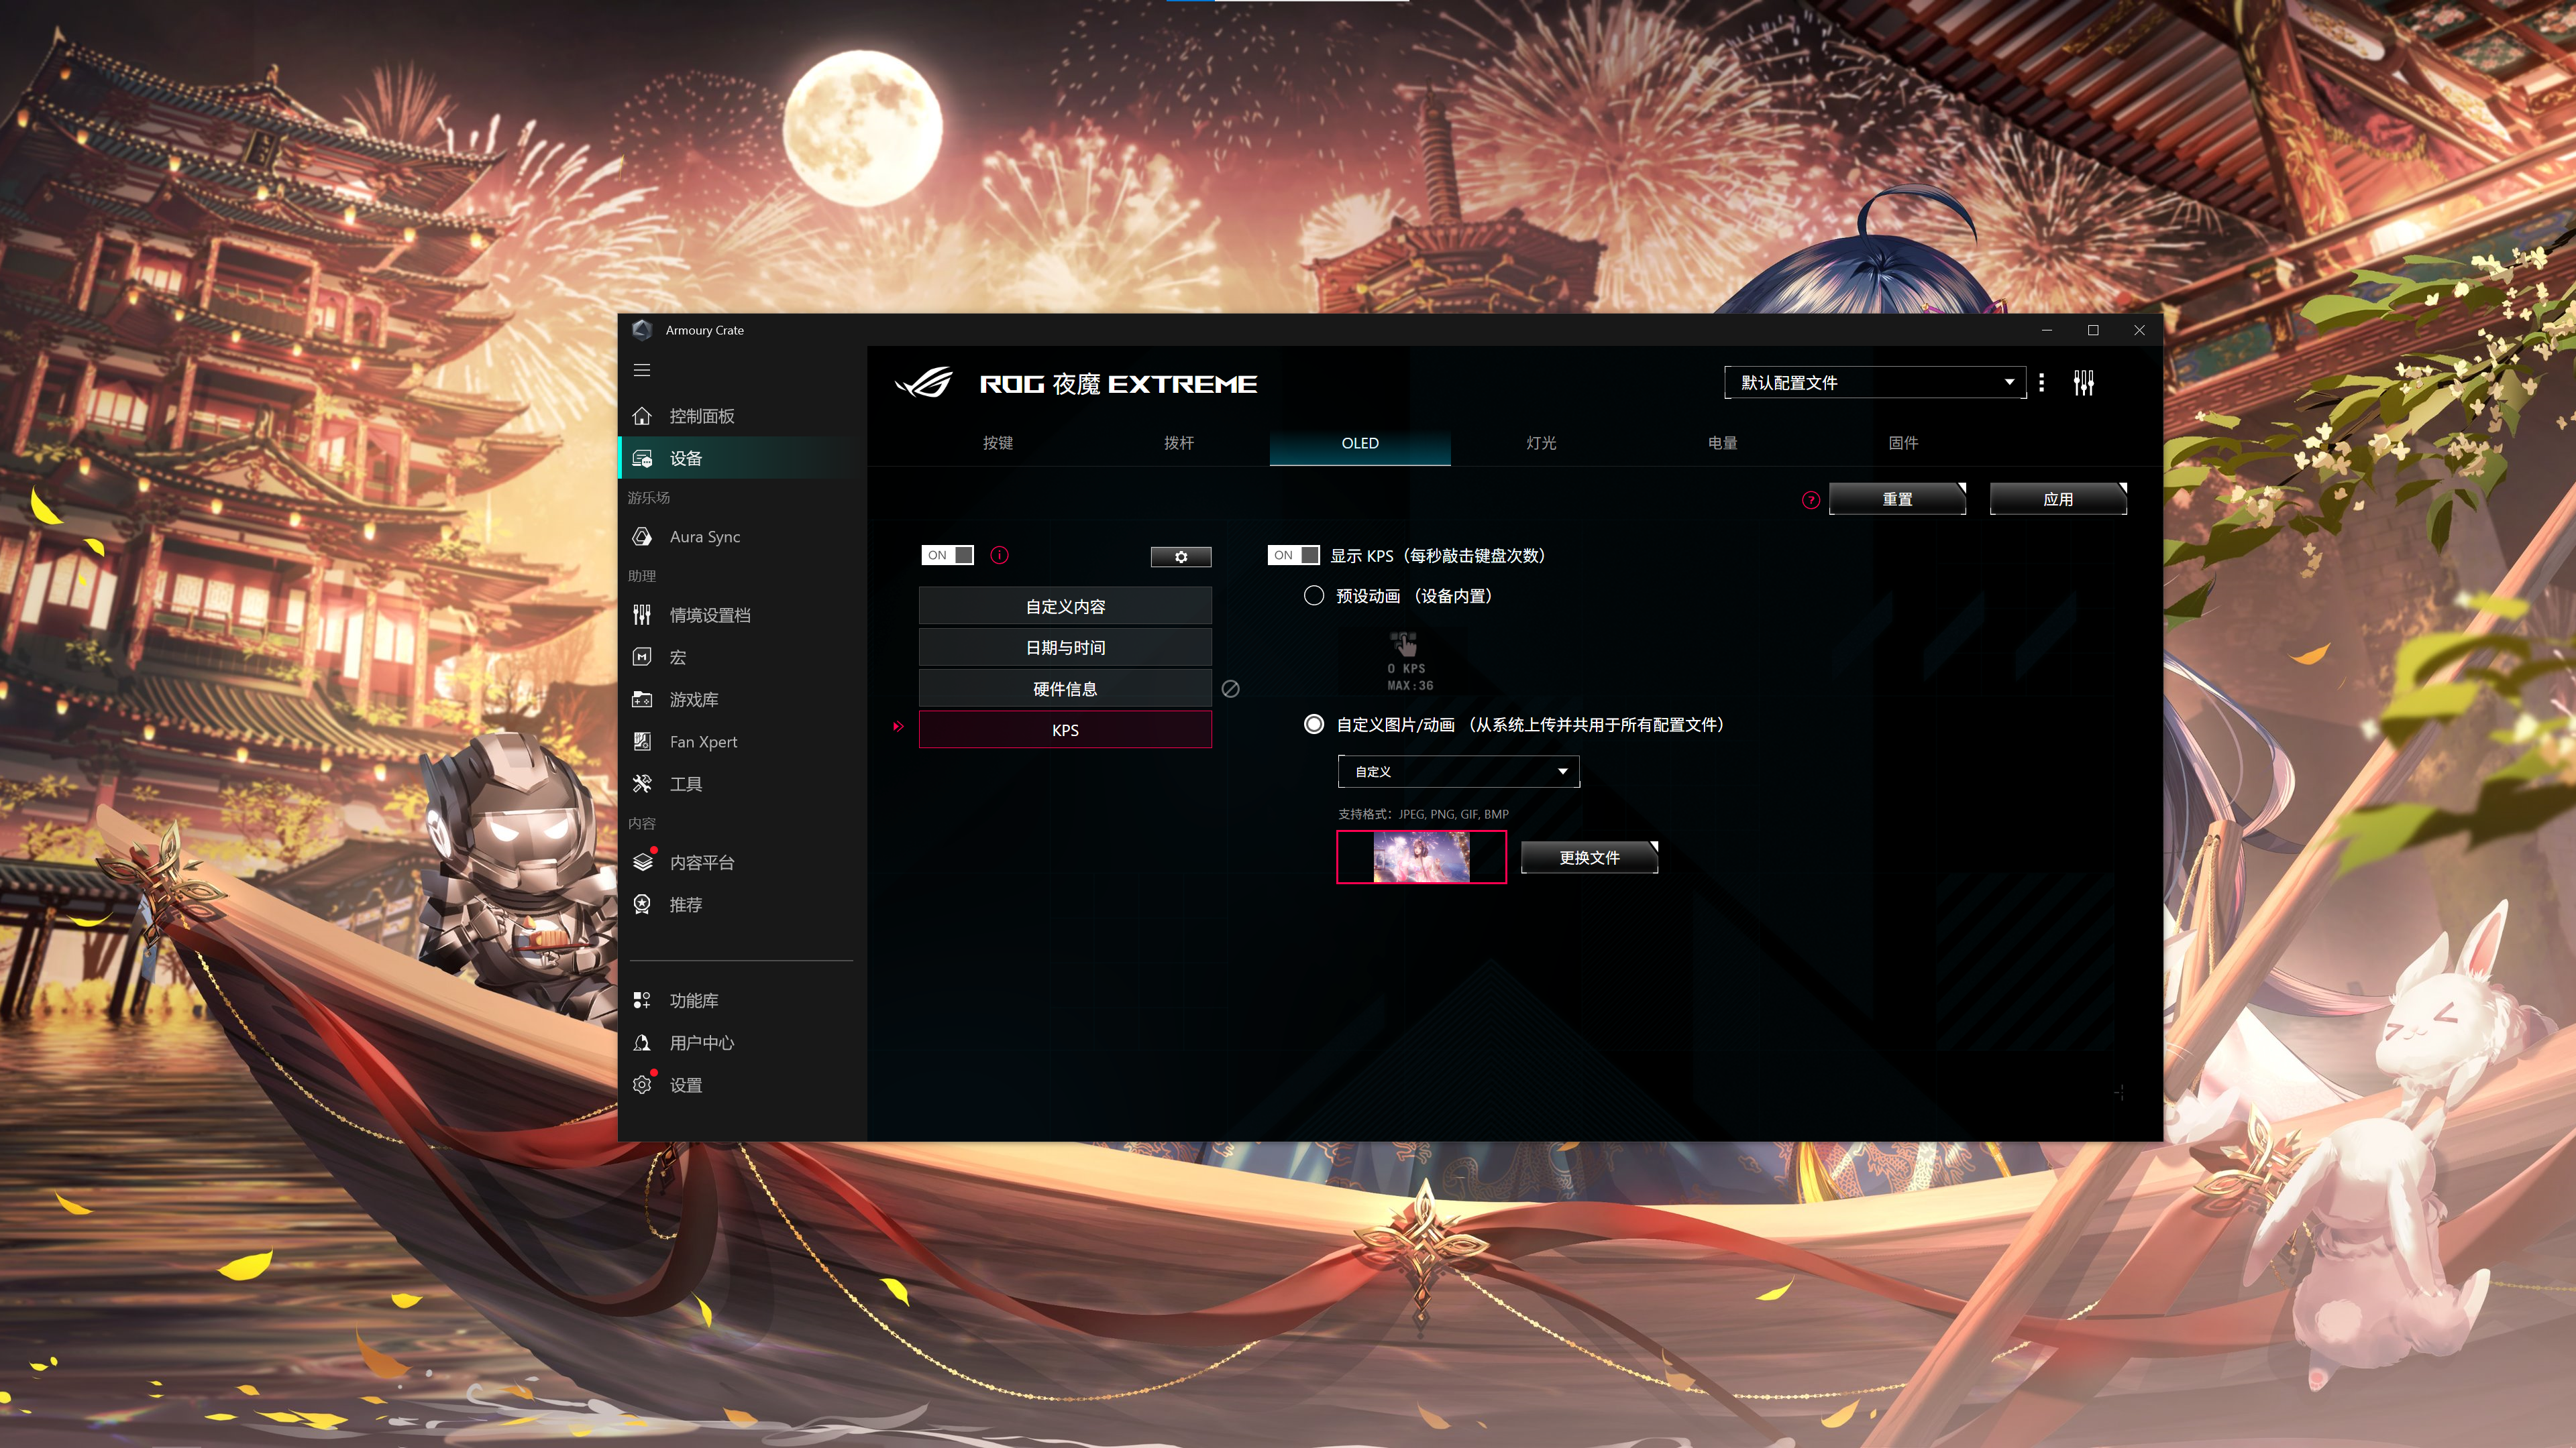Open the hamburger menu in the sidebar
This screenshot has height=1448, width=2576.
[642, 371]
